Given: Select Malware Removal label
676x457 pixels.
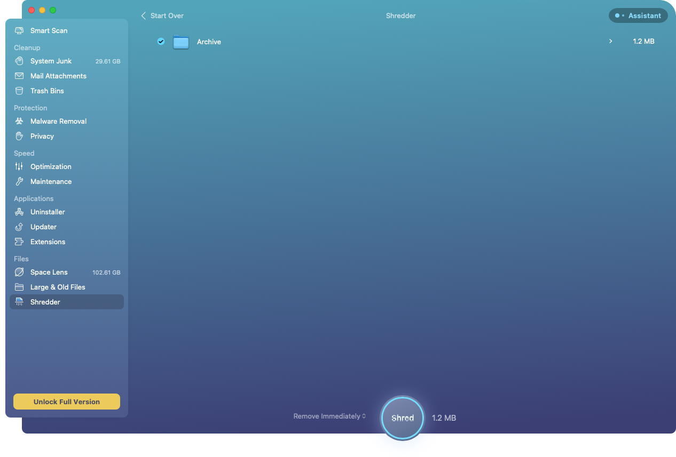Looking at the screenshot, I should tap(58, 121).
